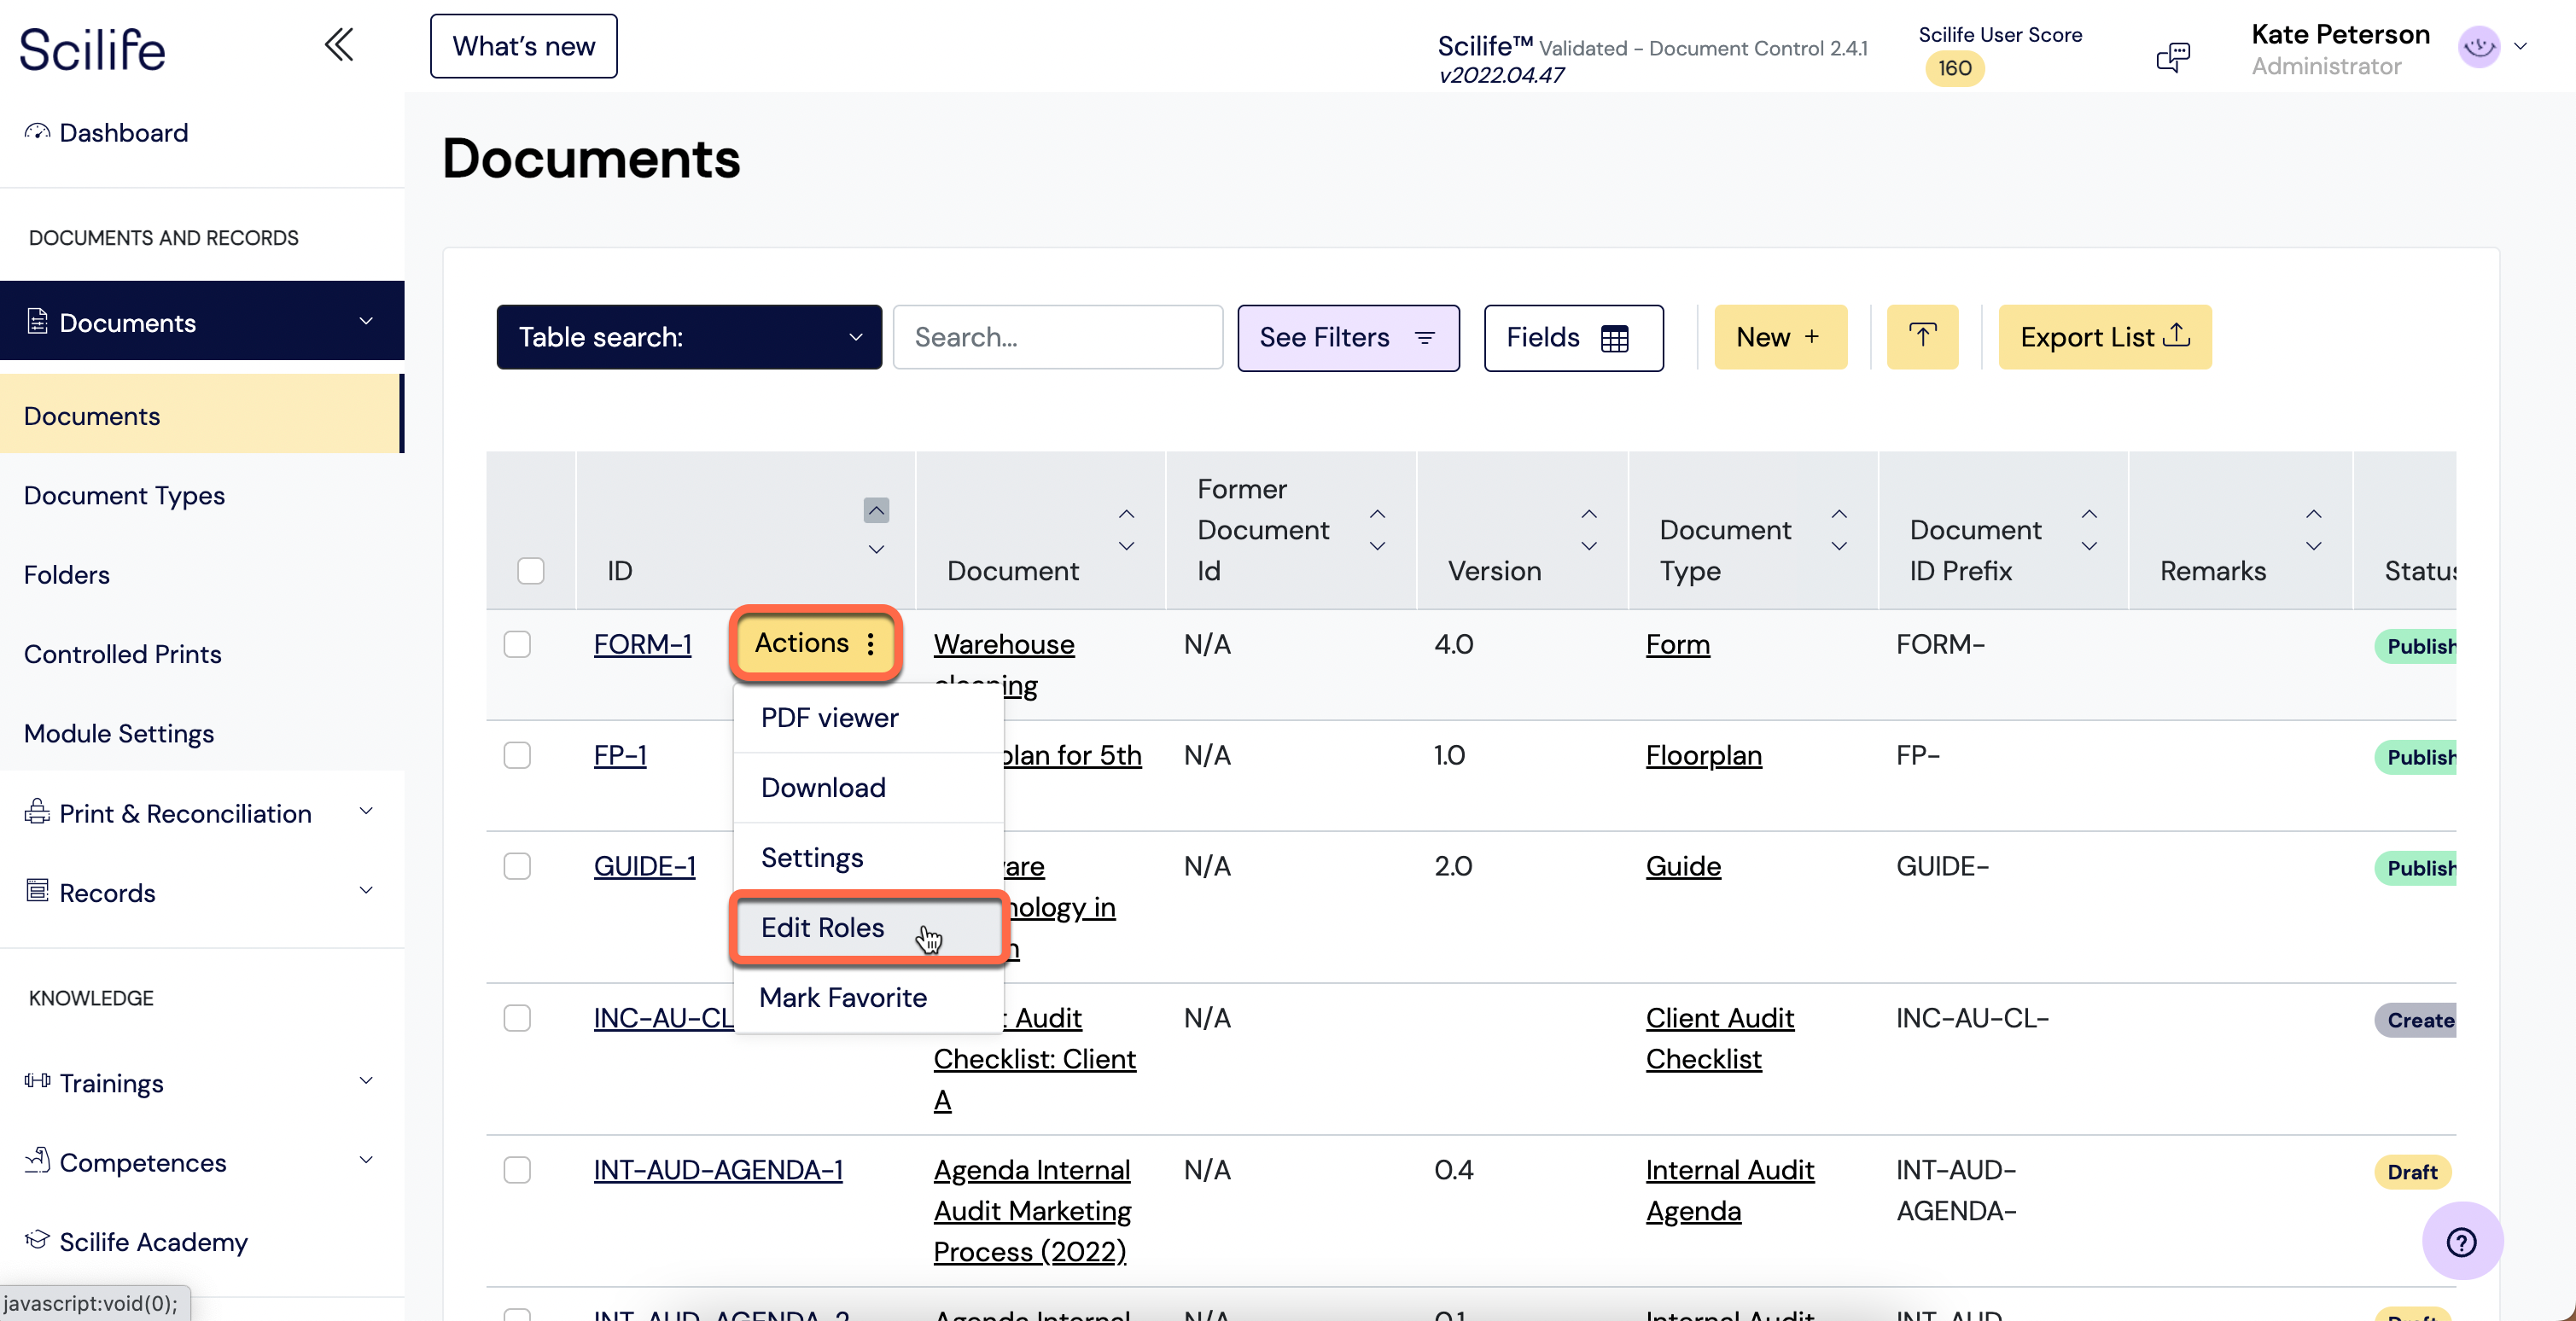The width and height of the screenshot is (2576, 1321).
Task: Check the checkbox for GUIDE-1 row
Action: coord(518,866)
